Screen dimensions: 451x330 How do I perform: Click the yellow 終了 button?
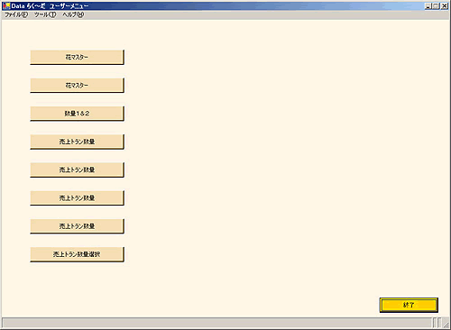[409, 305]
